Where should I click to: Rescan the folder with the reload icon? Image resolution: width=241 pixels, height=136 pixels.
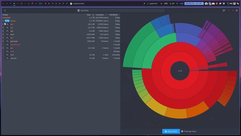pyautogui.click(x=224, y=11)
